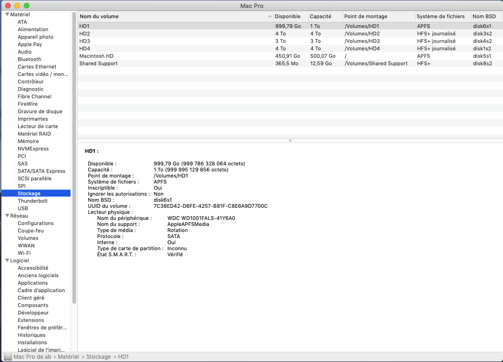
Task: Click the sort arrow in Nom du volume header
Action: [x=270, y=16]
